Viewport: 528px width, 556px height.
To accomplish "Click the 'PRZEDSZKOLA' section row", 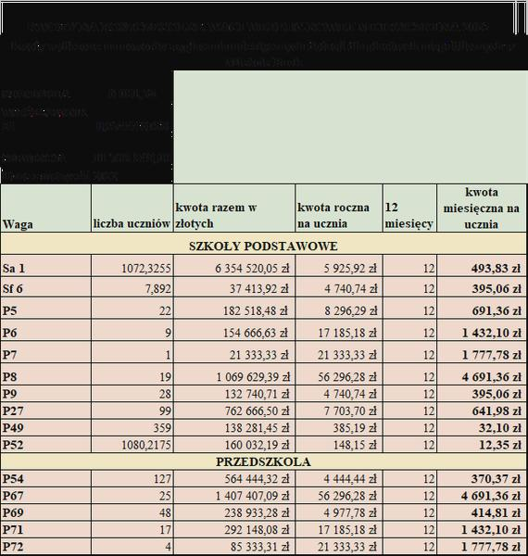I will (x=264, y=461).
